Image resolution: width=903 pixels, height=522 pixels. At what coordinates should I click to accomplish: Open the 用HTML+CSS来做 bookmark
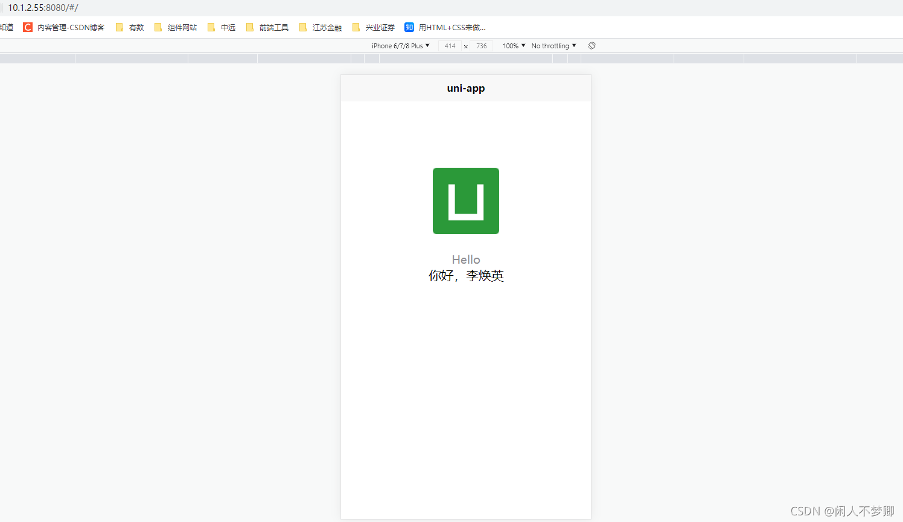[445, 27]
